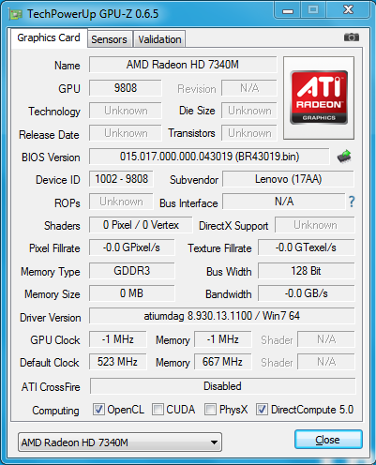Image resolution: width=376 pixels, height=465 pixels.
Task: Click the Texture Fillrate -0.0 GTexel/s field
Action: tap(307, 247)
